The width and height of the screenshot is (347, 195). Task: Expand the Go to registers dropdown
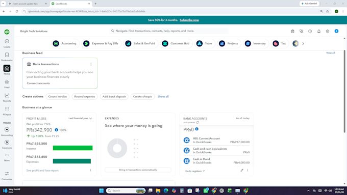coord(195,171)
